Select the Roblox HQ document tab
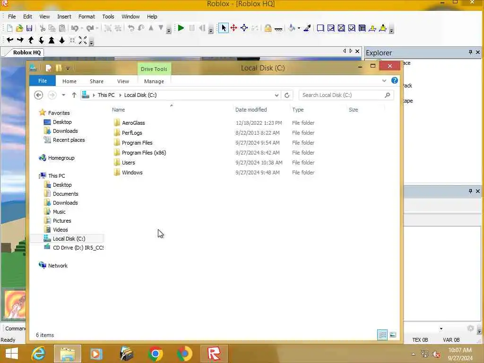Image resolution: width=484 pixels, height=363 pixels. click(x=27, y=52)
